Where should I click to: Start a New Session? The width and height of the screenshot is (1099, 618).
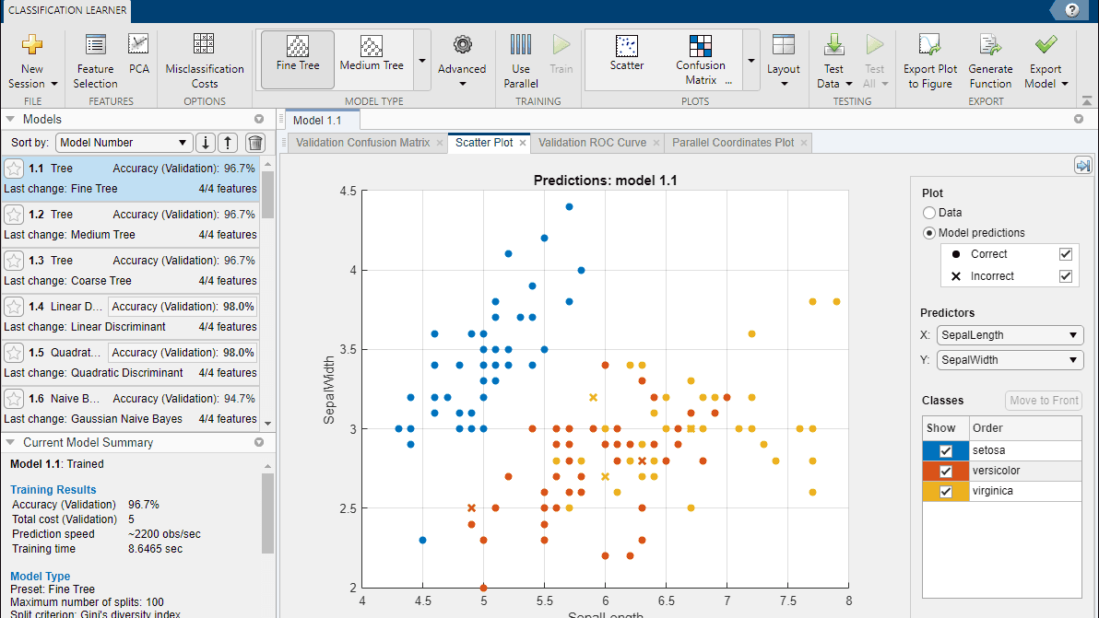[32, 60]
